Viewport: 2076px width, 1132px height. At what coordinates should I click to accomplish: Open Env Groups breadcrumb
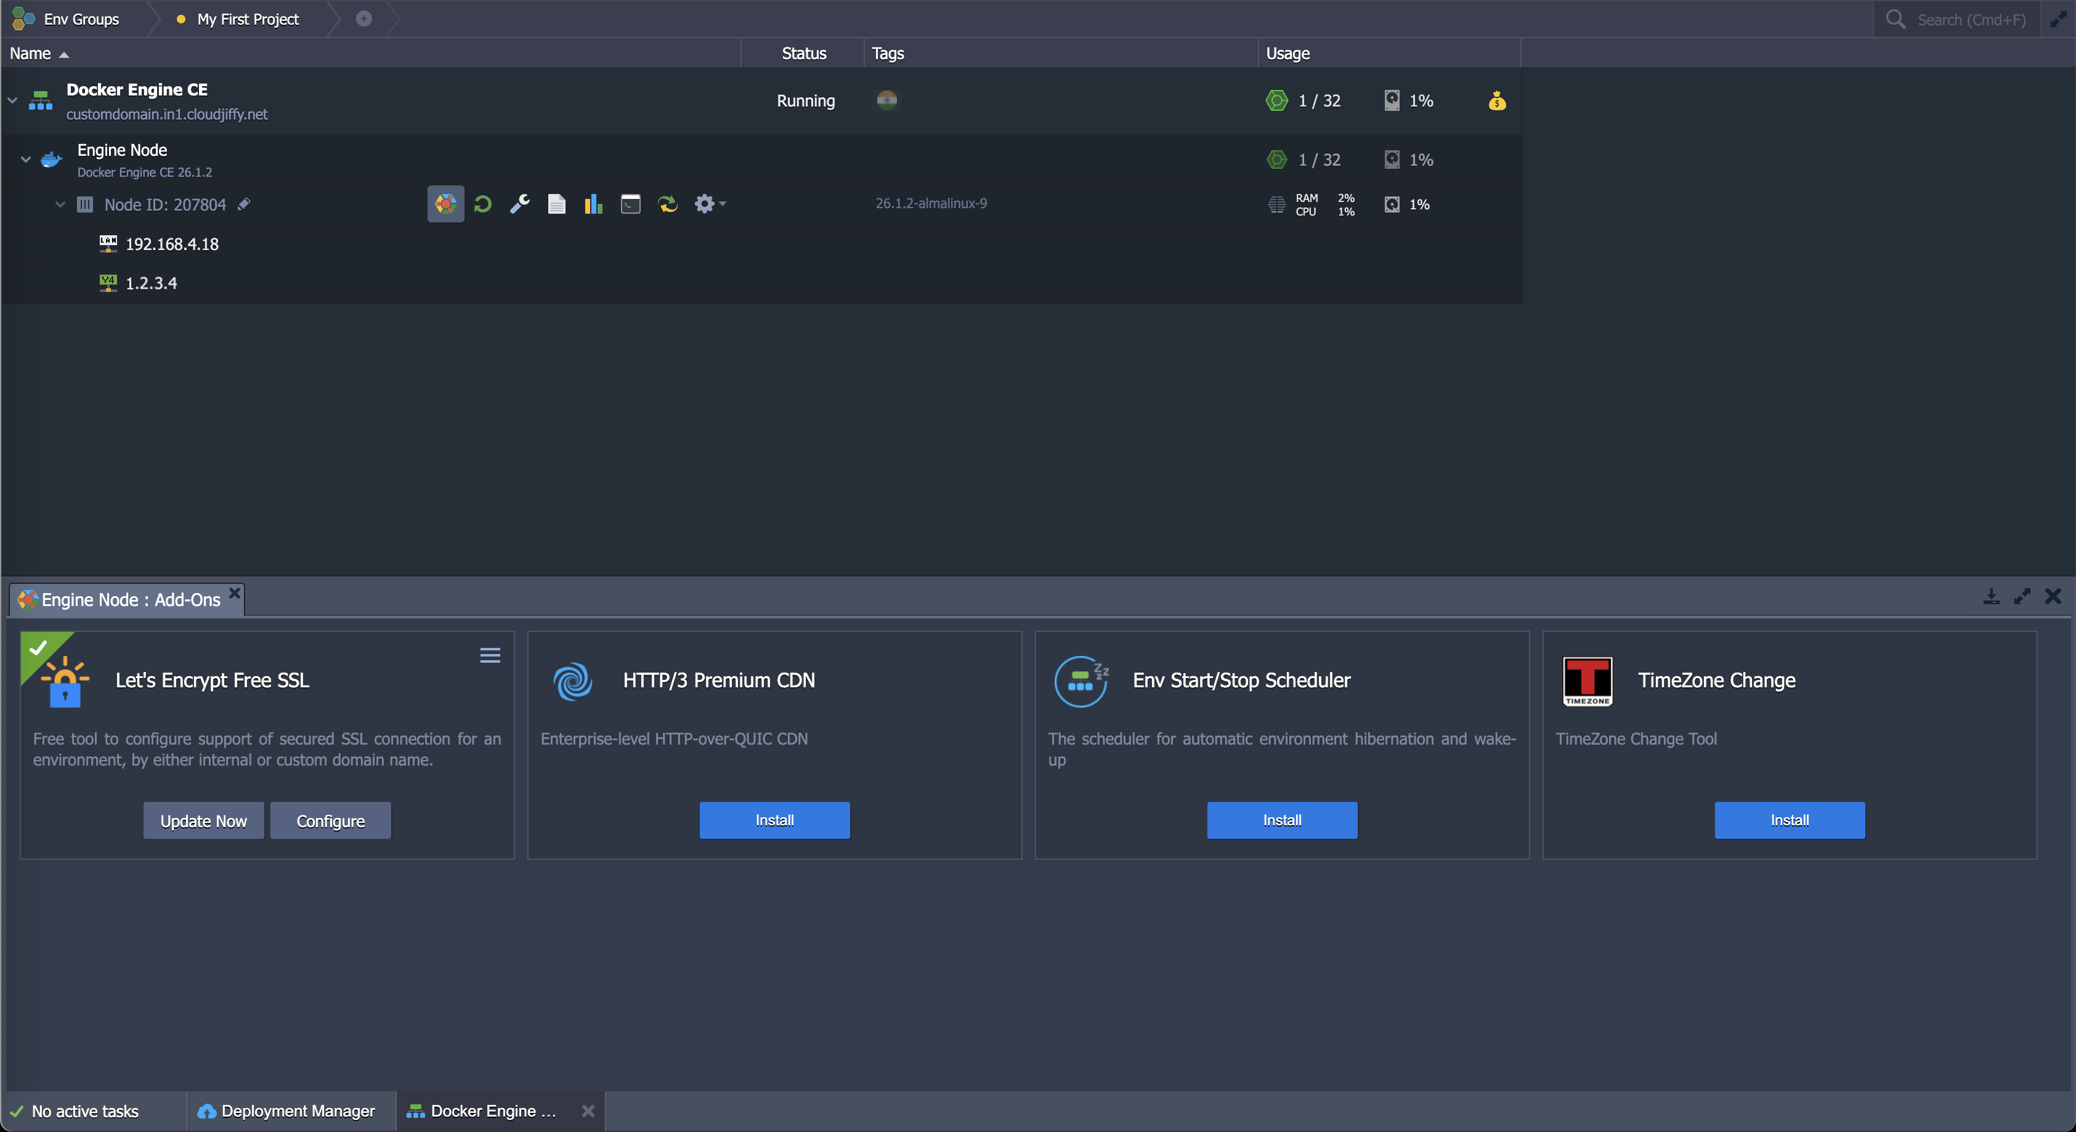(81, 19)
